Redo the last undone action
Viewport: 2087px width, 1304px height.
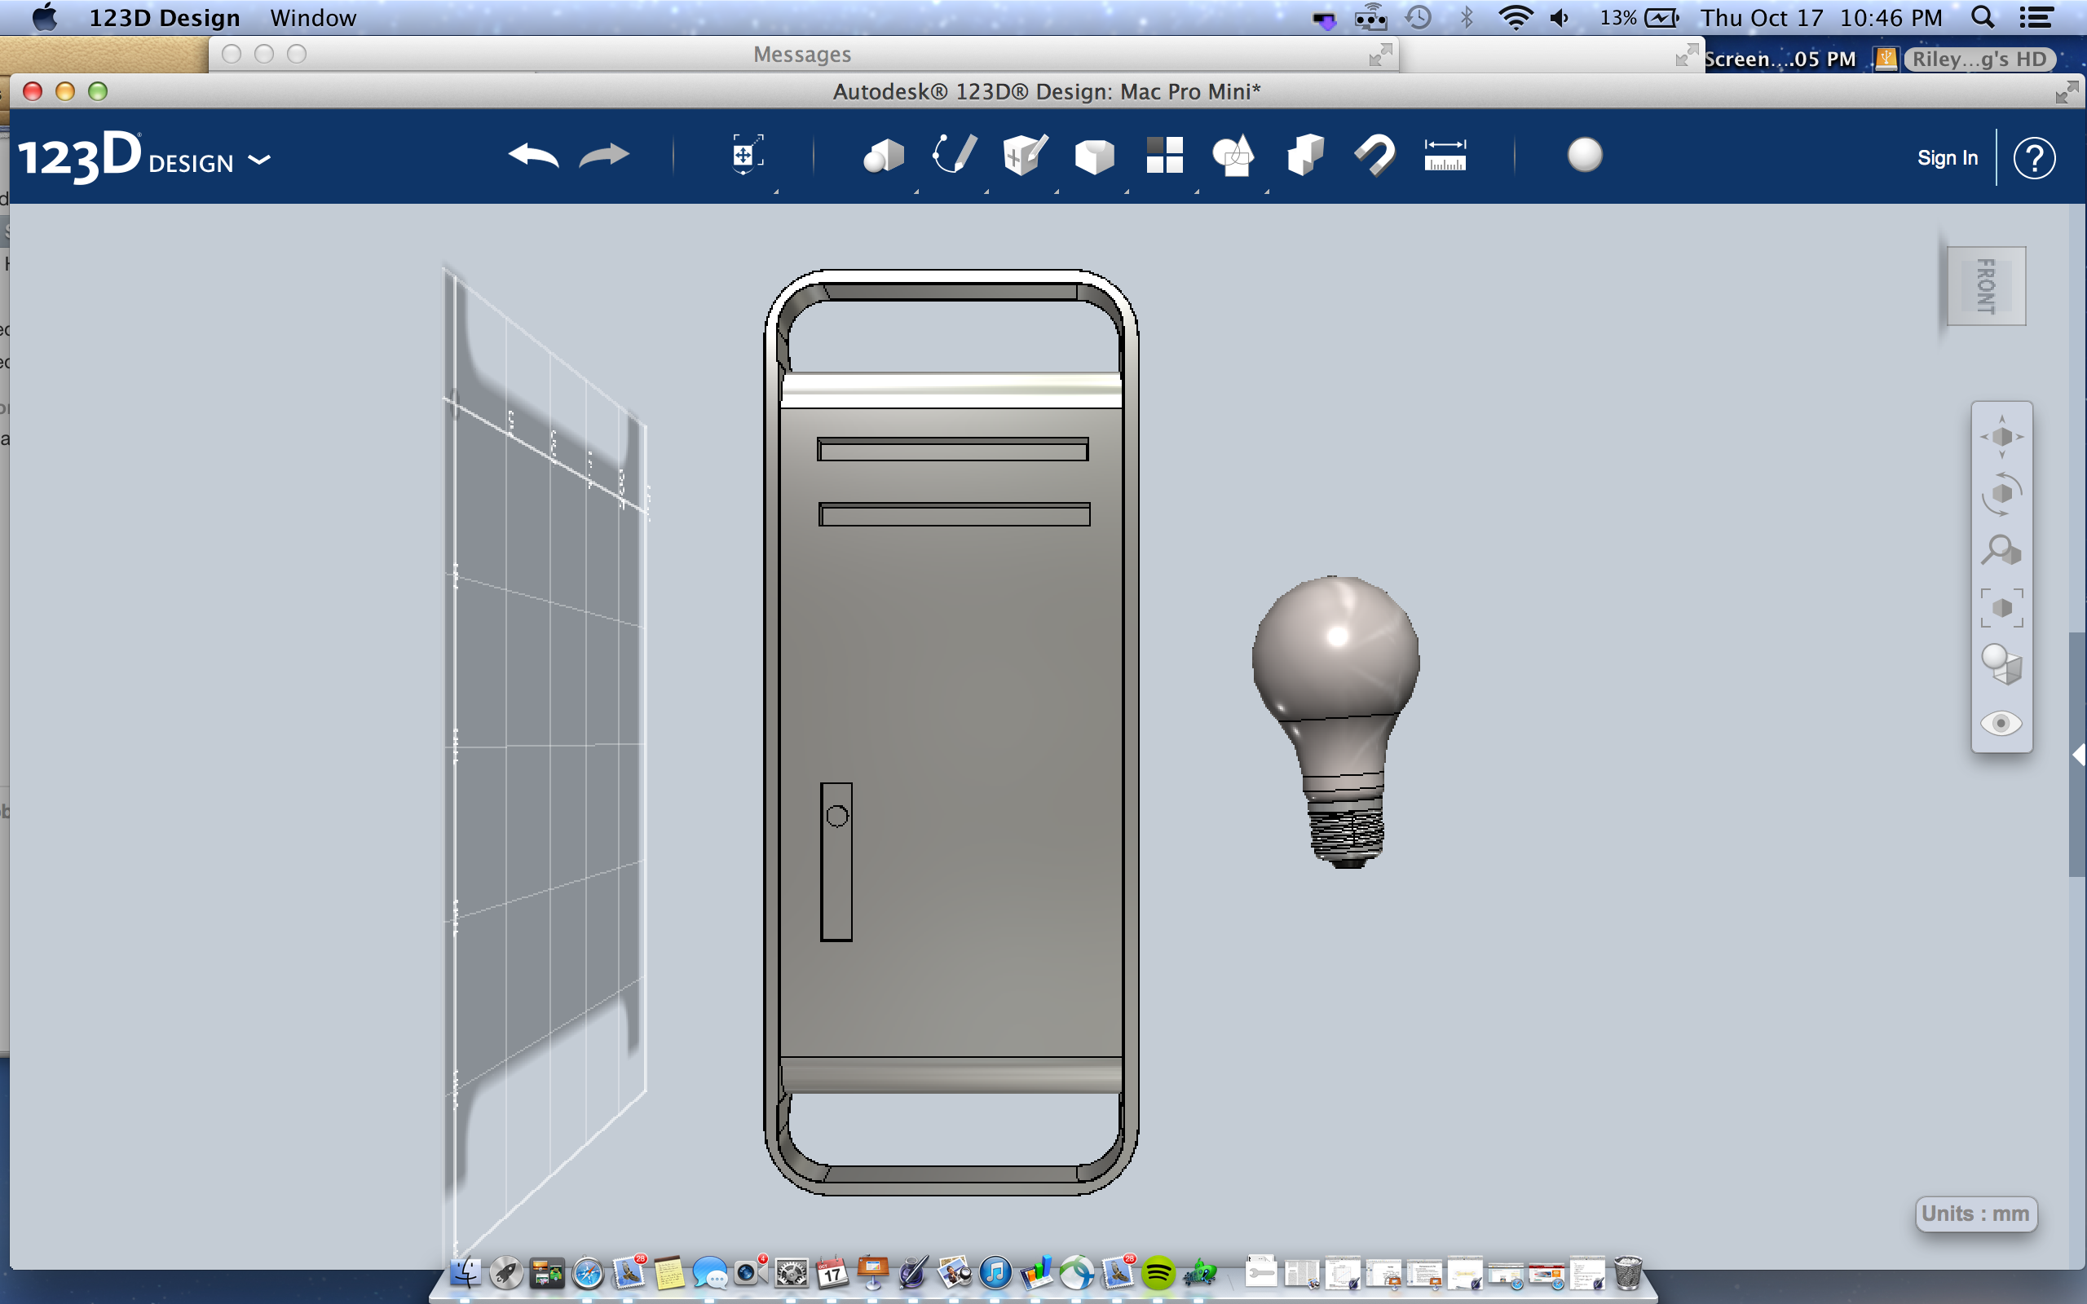[x=603, y=156]
